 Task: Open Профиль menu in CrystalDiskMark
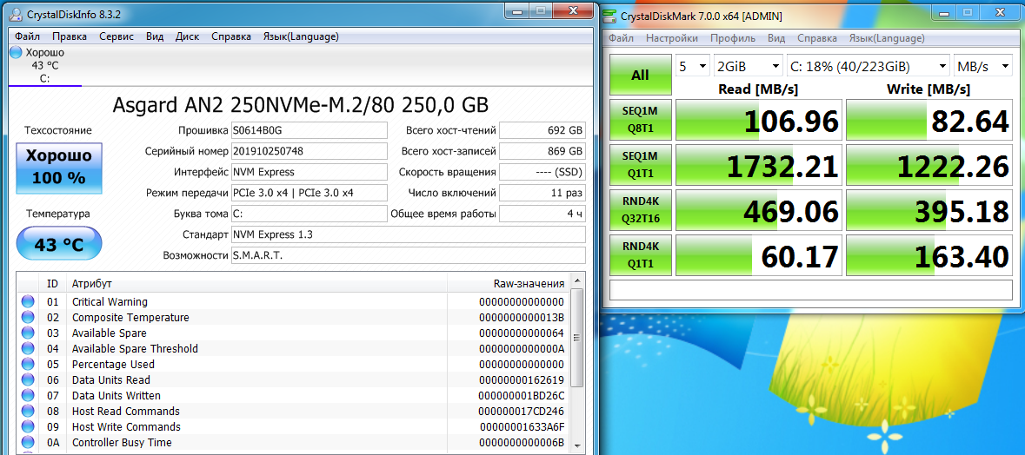[733, 38]
